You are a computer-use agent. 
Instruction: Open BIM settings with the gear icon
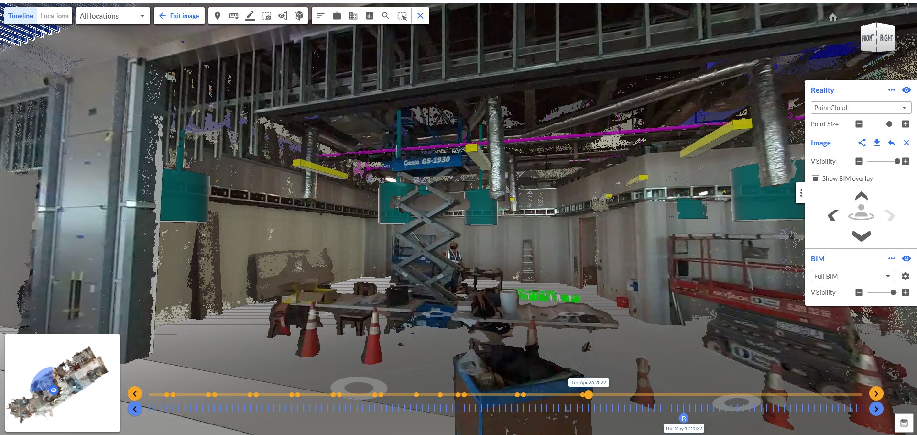pyautogui.click(x=905, y=276)
